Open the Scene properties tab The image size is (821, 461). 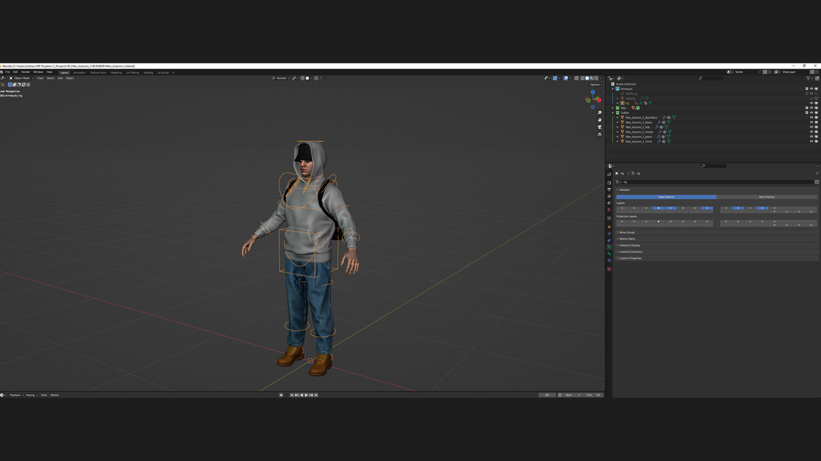click(609, 203)
